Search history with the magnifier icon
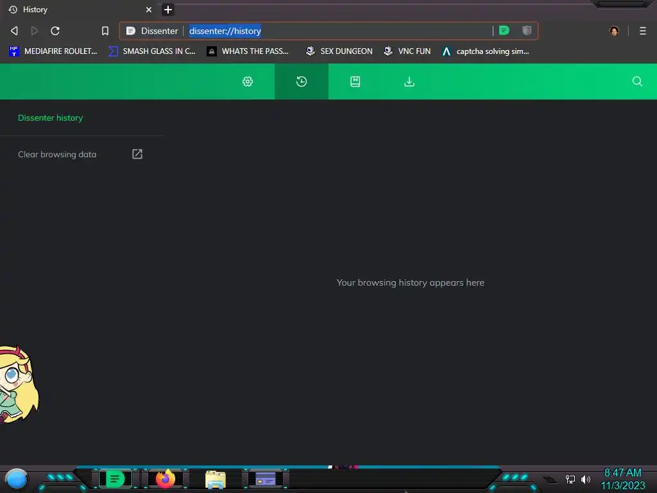Image resolution: width=657 pixels, height=493 pixels. (x=637, y=82)
